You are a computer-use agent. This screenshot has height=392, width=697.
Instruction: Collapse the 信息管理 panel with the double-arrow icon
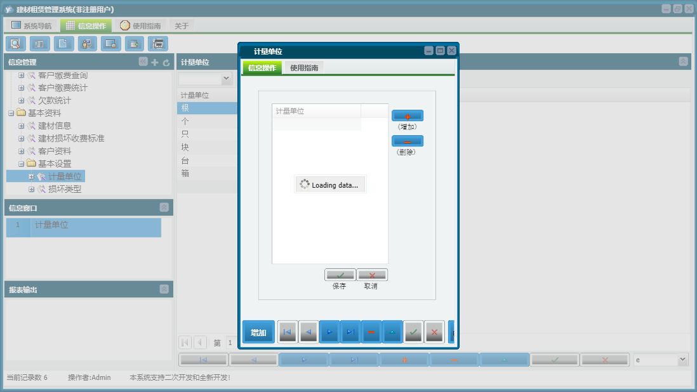coord(143,62)
